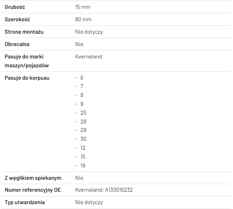Click the Strona montażu label
Viewport: 233px width, 209px height.
pos(24,32)
